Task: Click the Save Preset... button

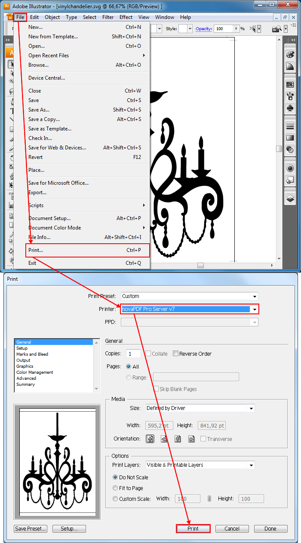Action: tap(31, 528)
